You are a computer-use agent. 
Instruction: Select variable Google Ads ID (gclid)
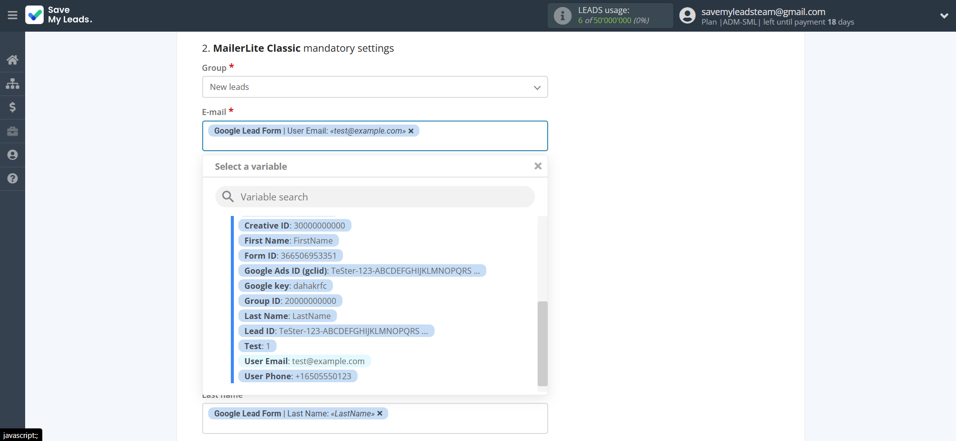click(362, 271)
